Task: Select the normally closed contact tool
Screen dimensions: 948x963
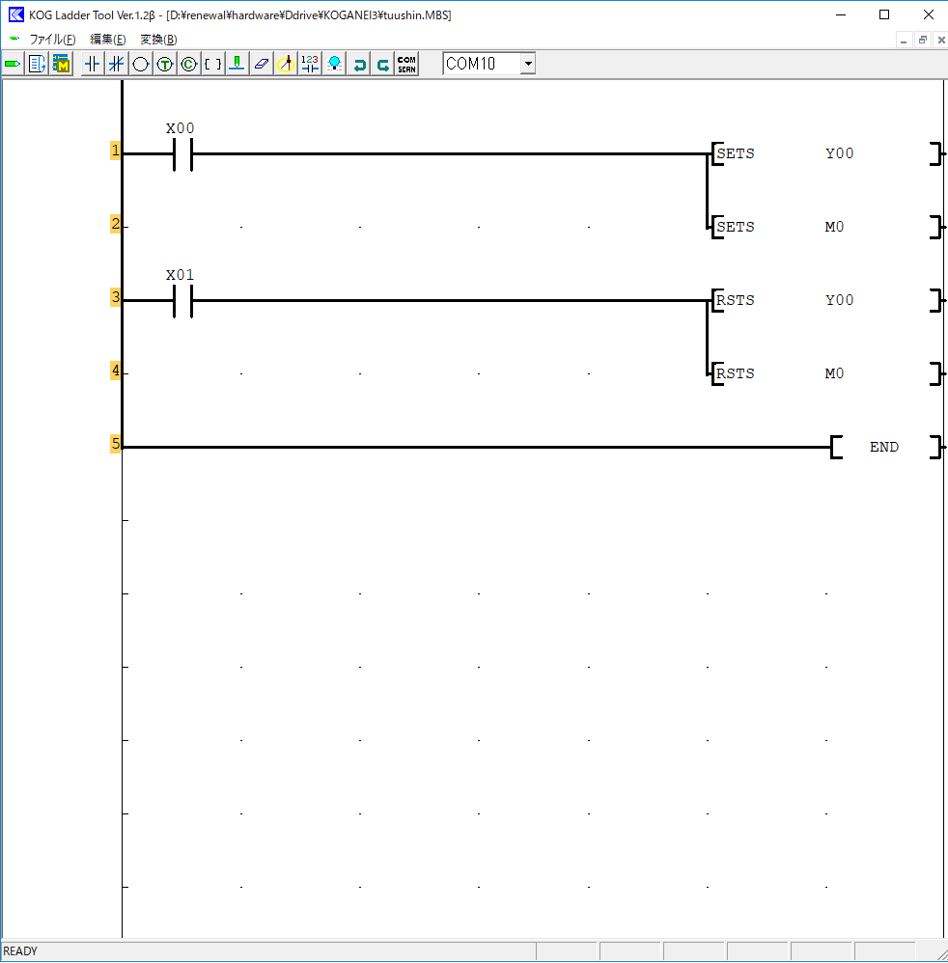Action: pyautogui.click(x=116, y=65)
